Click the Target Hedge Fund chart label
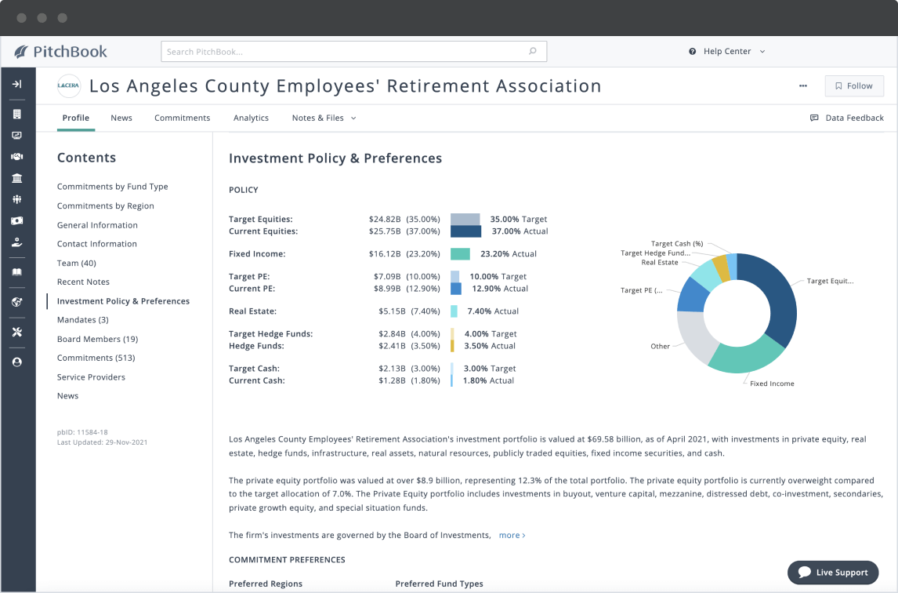This screenshot has width=898, height=593. [656, 253]
